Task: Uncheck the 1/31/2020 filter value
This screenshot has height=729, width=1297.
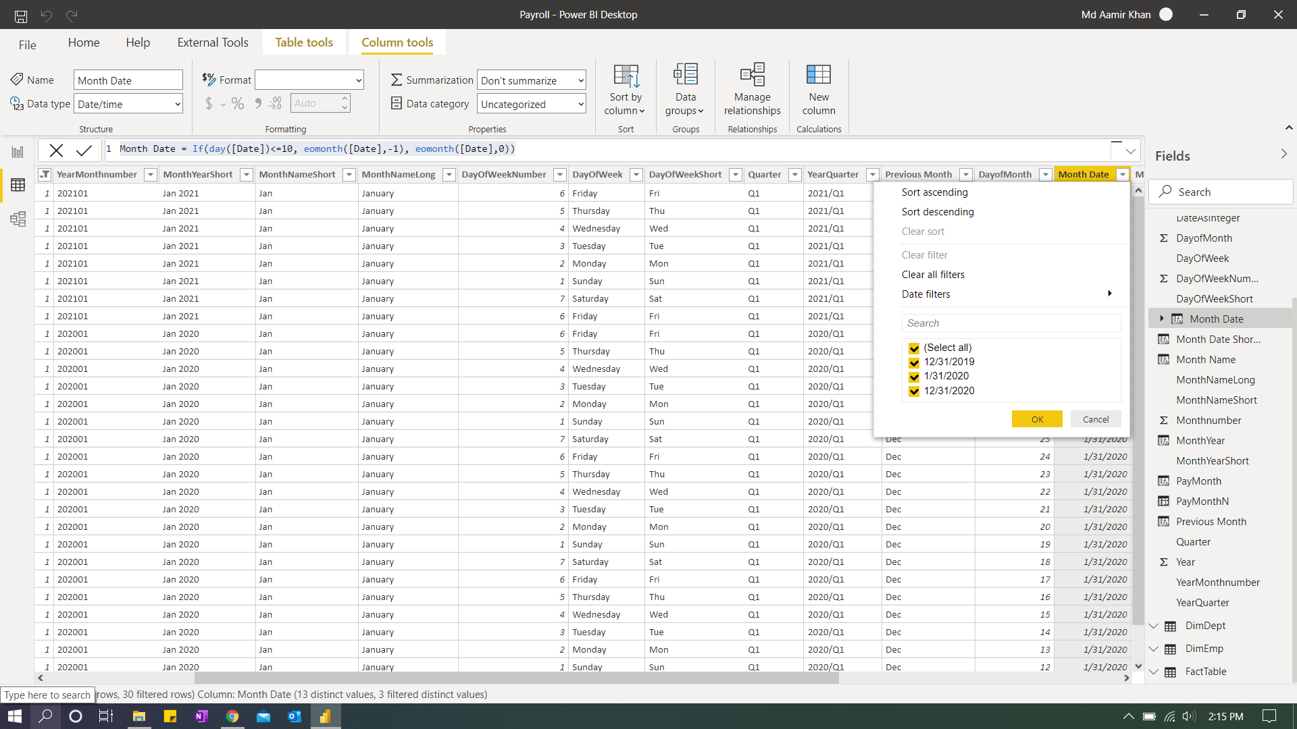Action: (914, 377)
